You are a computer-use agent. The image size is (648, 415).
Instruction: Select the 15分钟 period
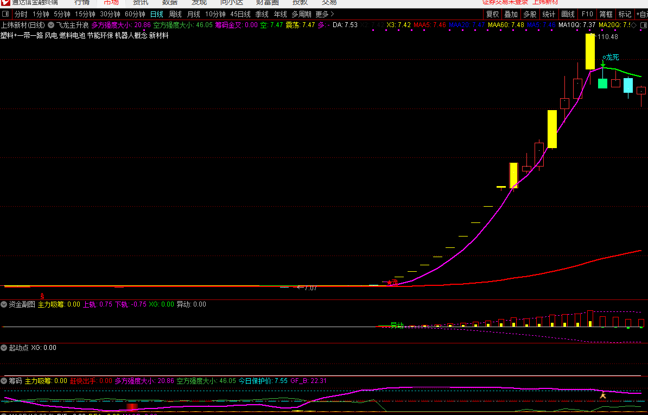(85, 15)
